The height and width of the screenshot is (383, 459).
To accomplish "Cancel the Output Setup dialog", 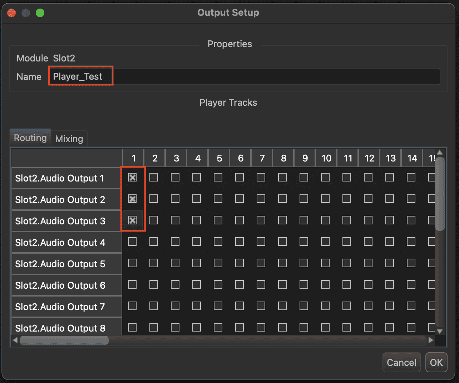I will (401, 362).
